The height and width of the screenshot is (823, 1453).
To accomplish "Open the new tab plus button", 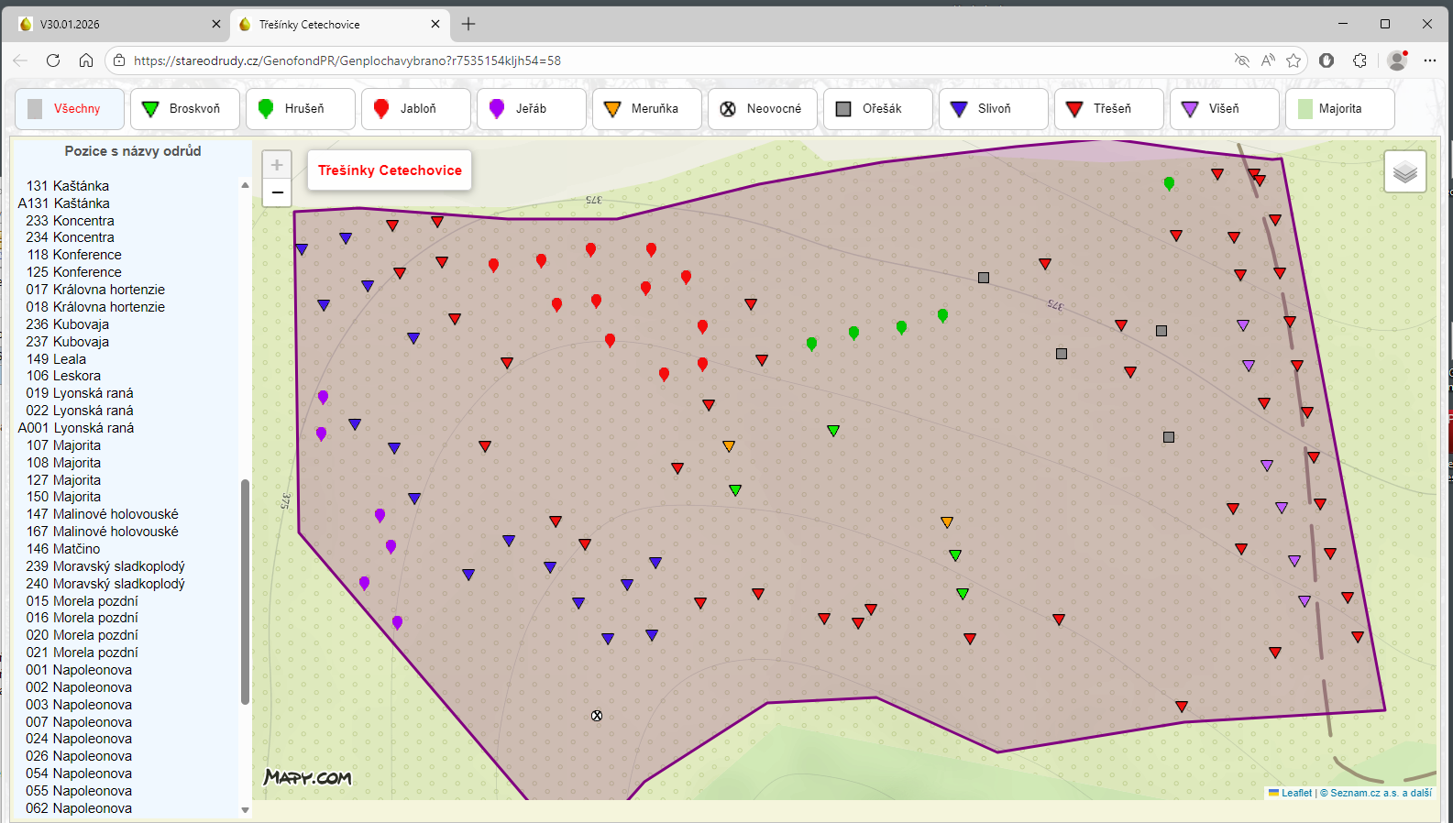I will click(x=468, y=24).
